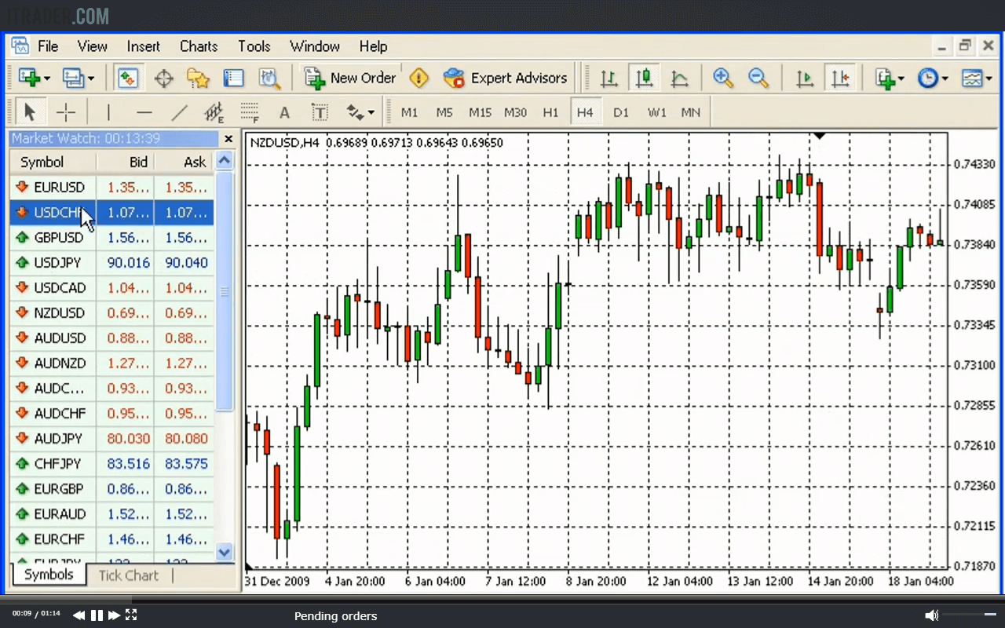
Task: Pick the trendline drawing tool
Action: coord(179,111)
